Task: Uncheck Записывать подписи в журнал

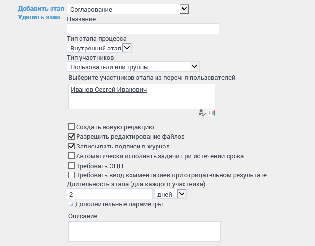Action: click(x=72, y=146)
